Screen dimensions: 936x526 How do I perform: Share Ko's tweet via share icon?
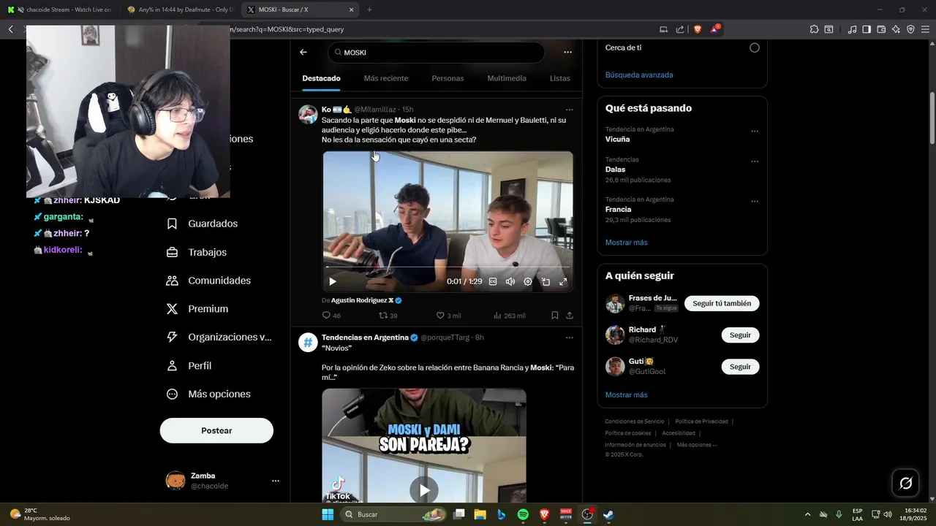point(570,316)
